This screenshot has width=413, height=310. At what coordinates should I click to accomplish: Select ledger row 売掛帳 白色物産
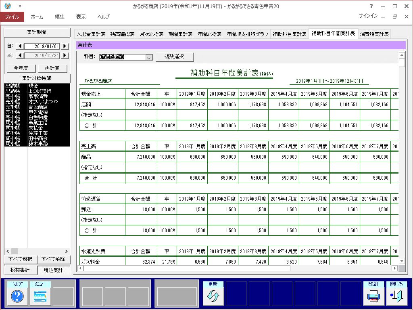click(x=37, y=117)
